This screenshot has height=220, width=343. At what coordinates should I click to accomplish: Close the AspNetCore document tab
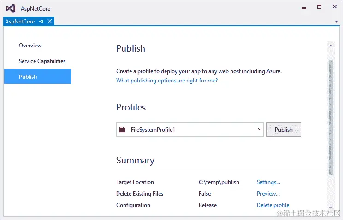point(50,21)
